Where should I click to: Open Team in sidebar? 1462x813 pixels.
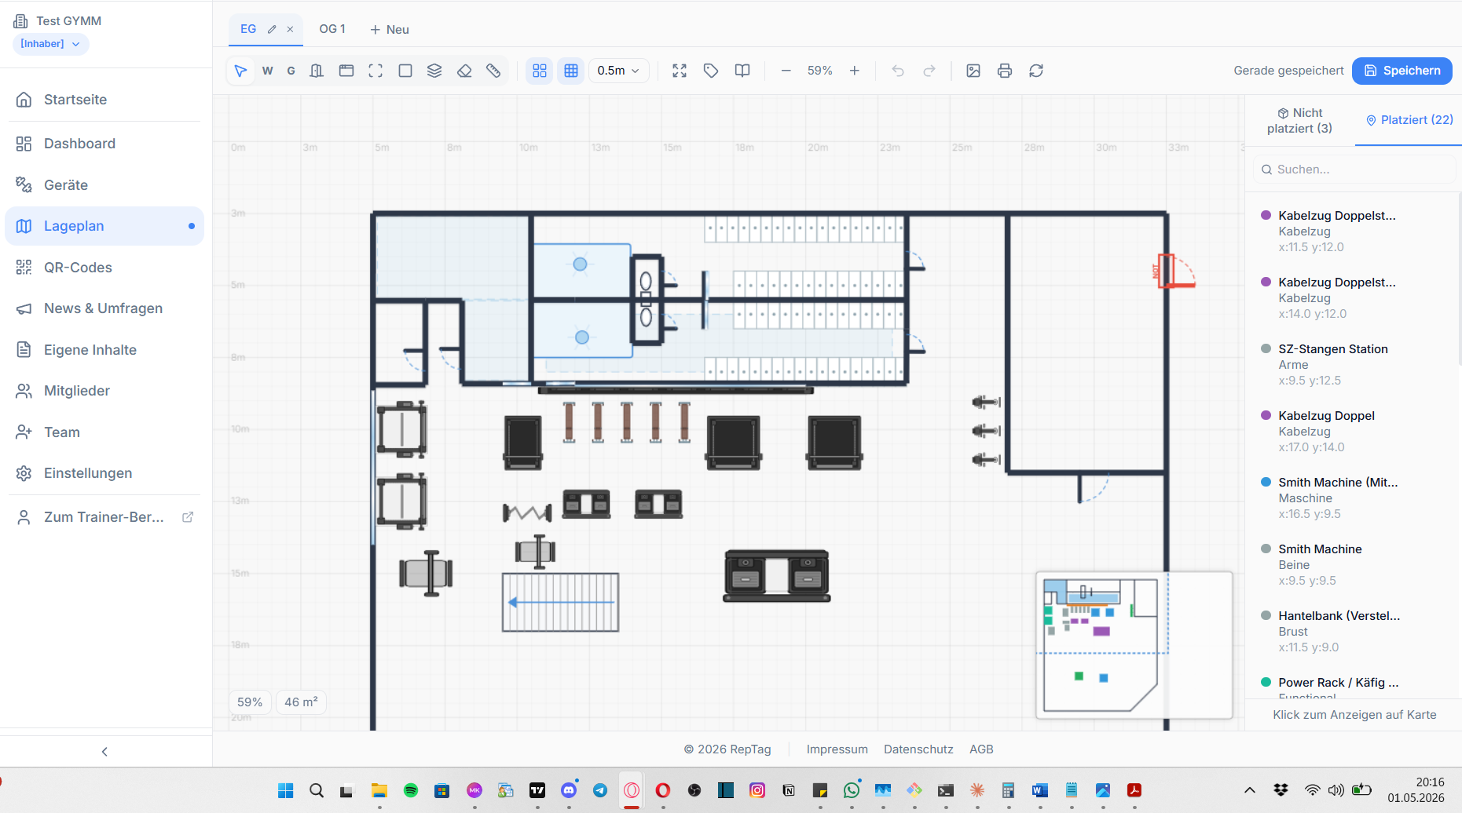click(104, 432)
